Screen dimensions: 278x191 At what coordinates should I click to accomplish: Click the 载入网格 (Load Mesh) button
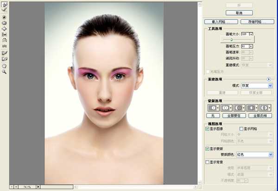point(221,22)
